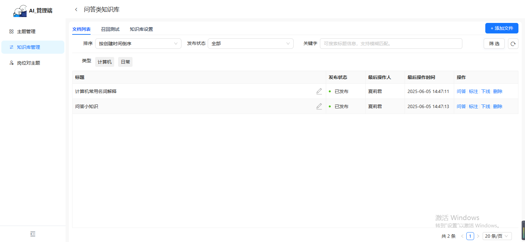This screenshot has height=242, width=525.
Task: Collapse sidebar using bottom menu icon
Action: pyautogui.click(x=33, y=234)
